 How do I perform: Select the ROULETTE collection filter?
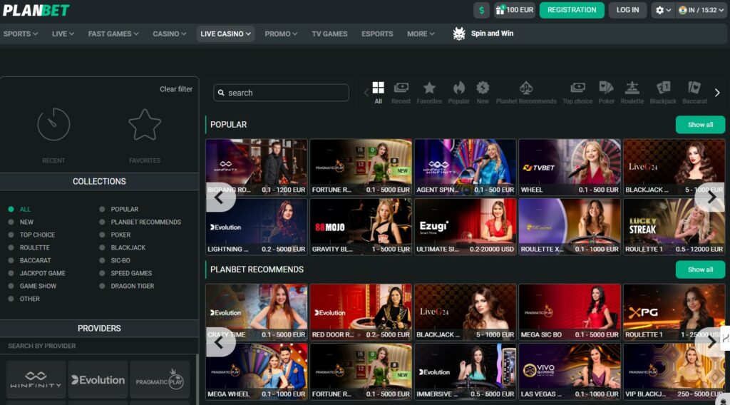click(29, 247)
